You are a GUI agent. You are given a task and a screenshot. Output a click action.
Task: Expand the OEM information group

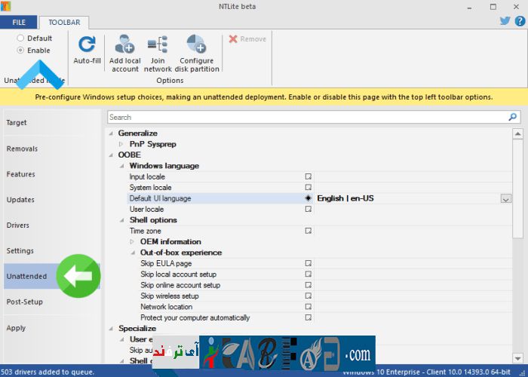click(x=133, y=242)
